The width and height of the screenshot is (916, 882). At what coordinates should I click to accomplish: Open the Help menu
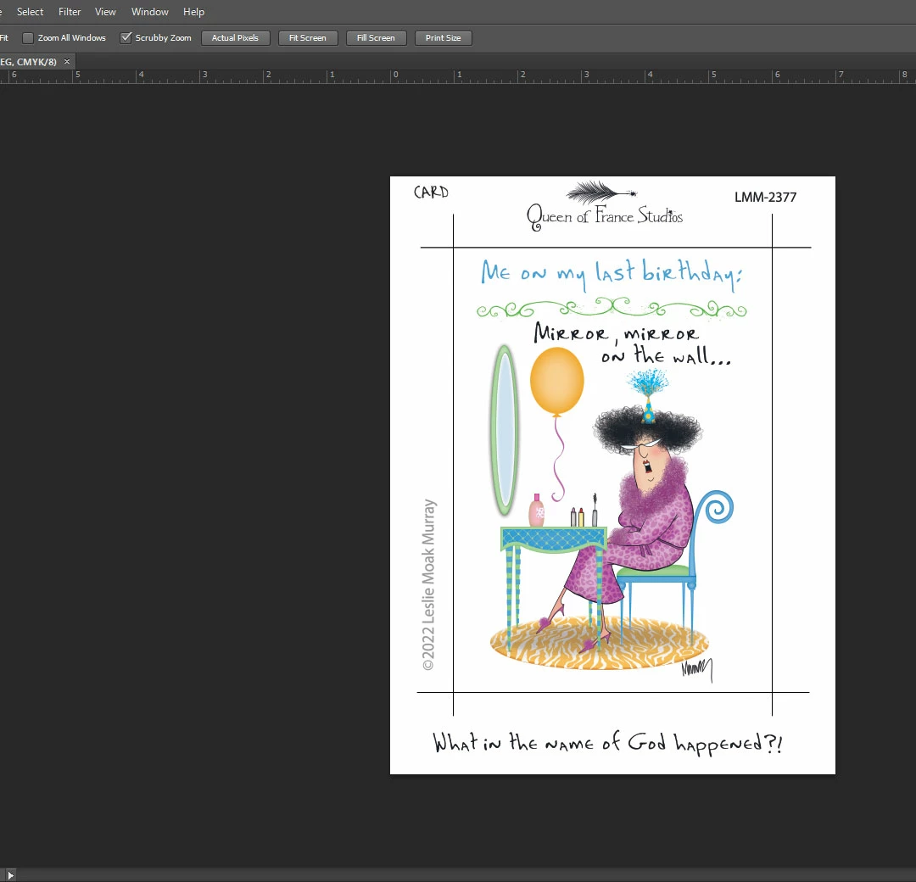193,12
